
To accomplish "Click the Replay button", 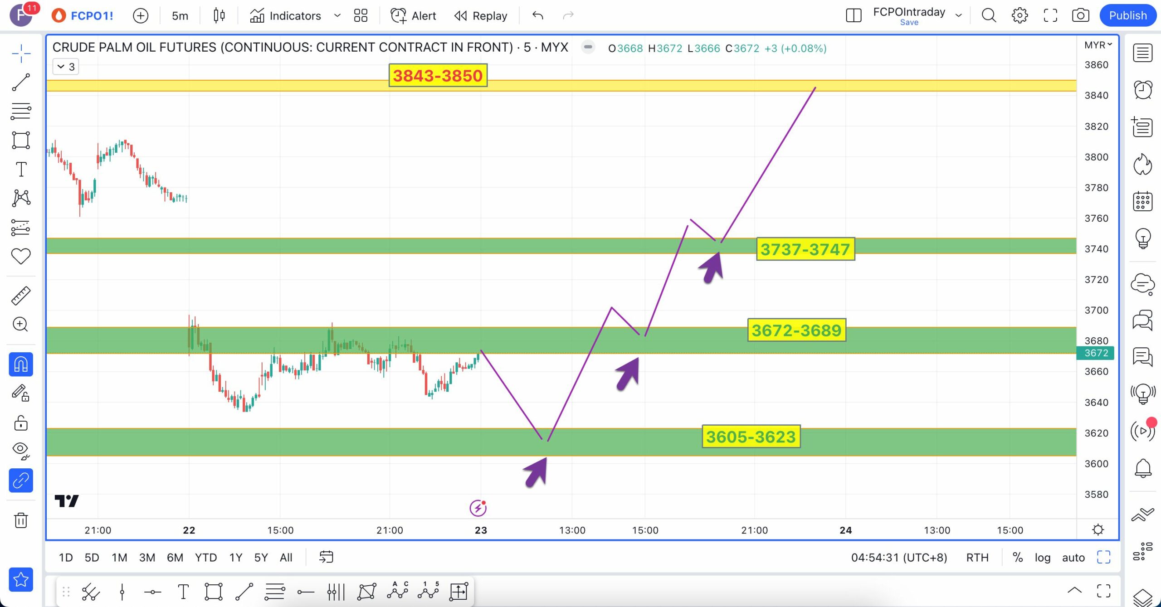I will point(481,15).
